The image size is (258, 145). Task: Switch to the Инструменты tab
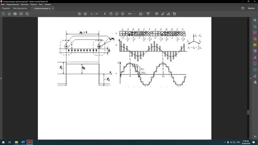(20, 8)
